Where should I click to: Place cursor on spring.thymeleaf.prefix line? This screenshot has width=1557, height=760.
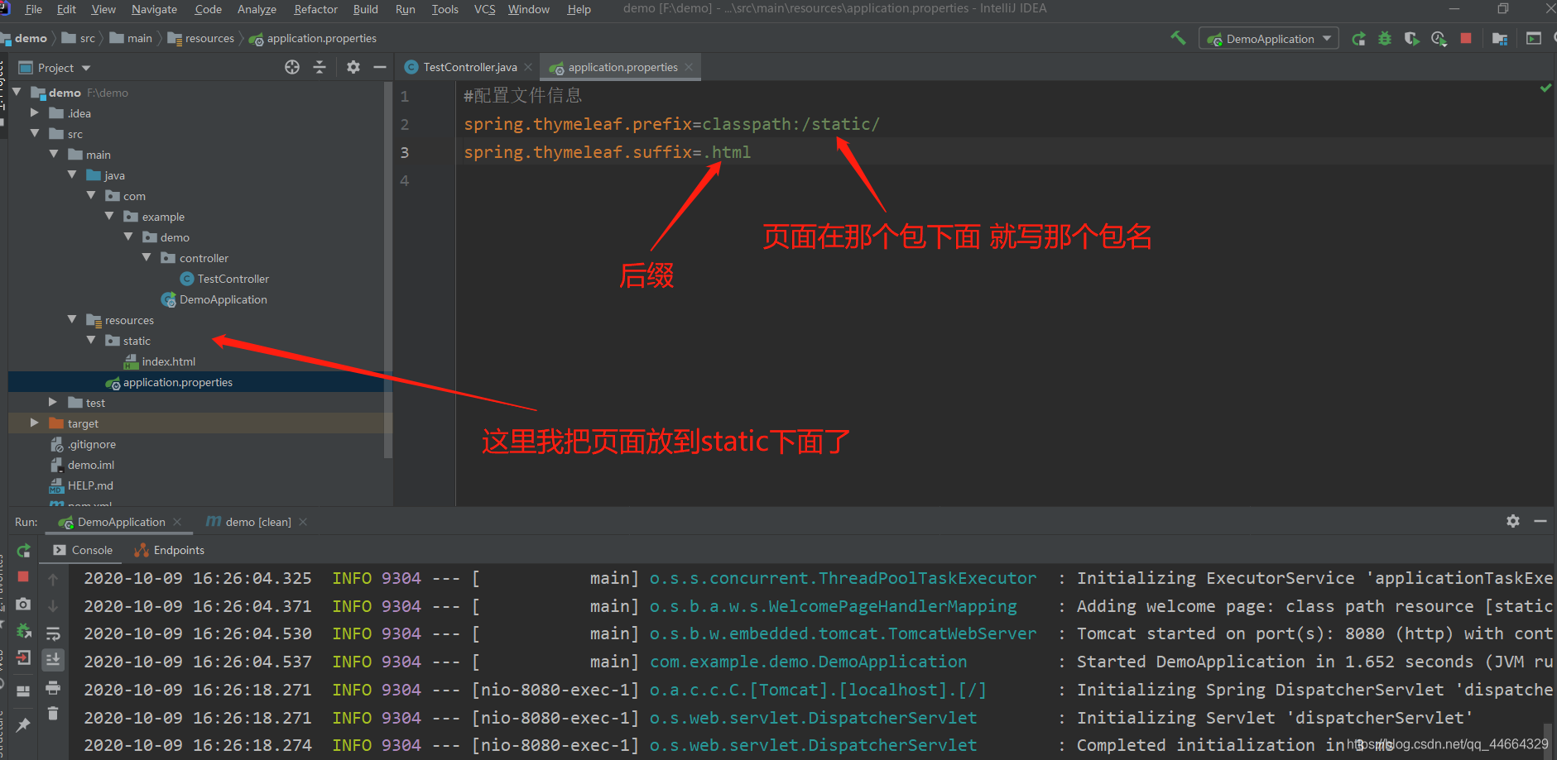(671, 124)
